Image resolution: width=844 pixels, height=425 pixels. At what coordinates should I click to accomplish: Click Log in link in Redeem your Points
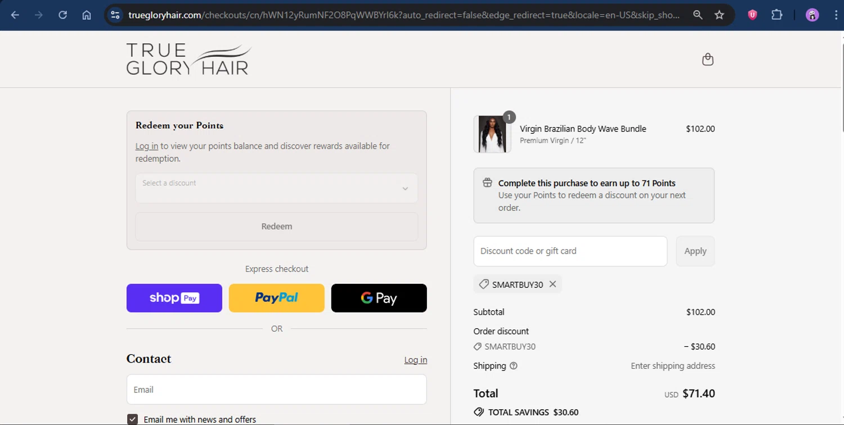tap(147, 146)
